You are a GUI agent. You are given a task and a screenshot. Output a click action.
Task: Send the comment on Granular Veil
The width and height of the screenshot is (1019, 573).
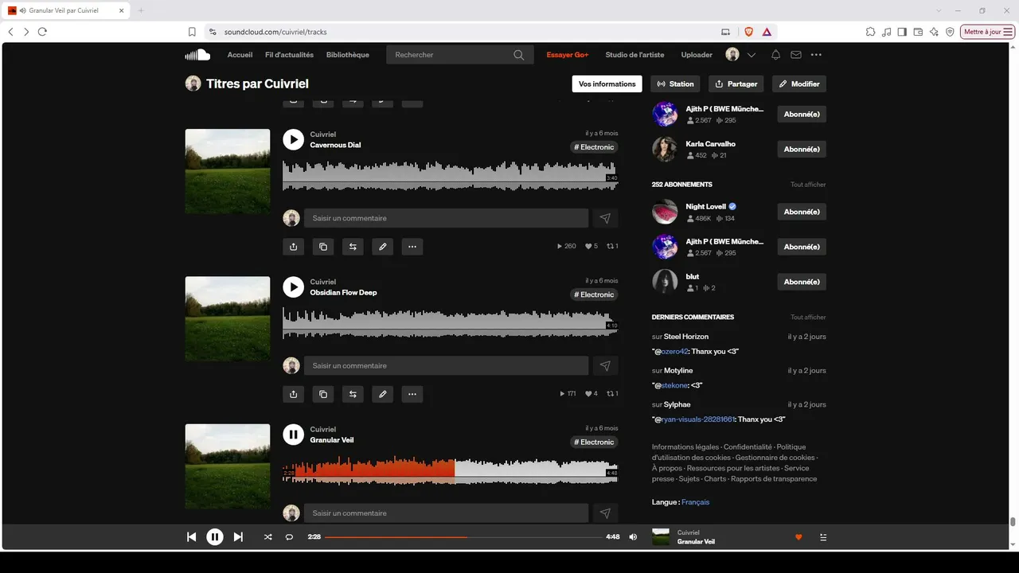pyautogui.click(x=605, y=513)
